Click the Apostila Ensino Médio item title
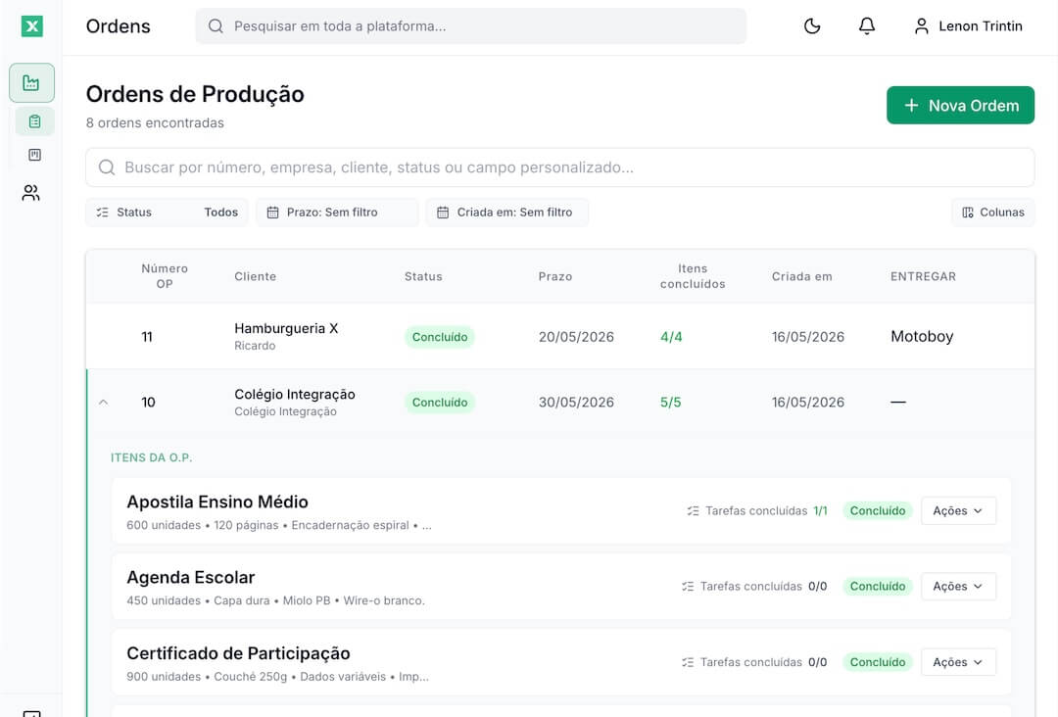 (x=217, y=502)
